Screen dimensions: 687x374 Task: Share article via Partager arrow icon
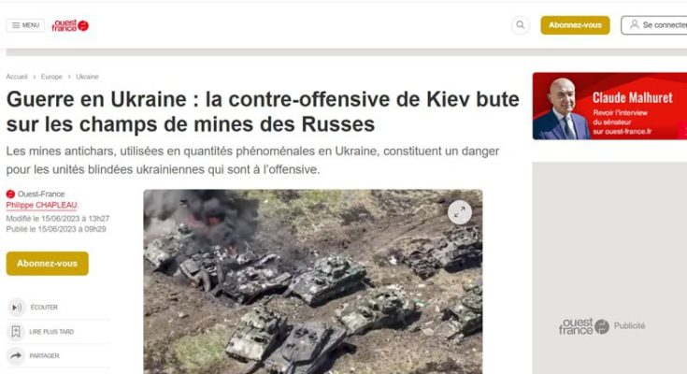point(16,355)
